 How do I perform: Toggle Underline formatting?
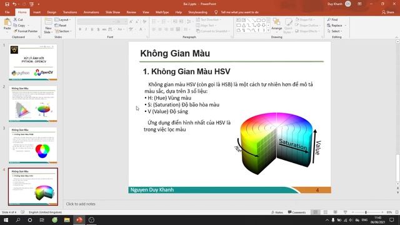coord(92,29)
